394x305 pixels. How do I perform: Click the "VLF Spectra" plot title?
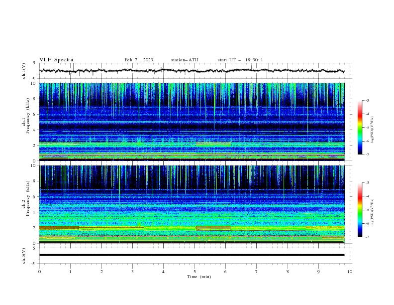coord(56,60)
